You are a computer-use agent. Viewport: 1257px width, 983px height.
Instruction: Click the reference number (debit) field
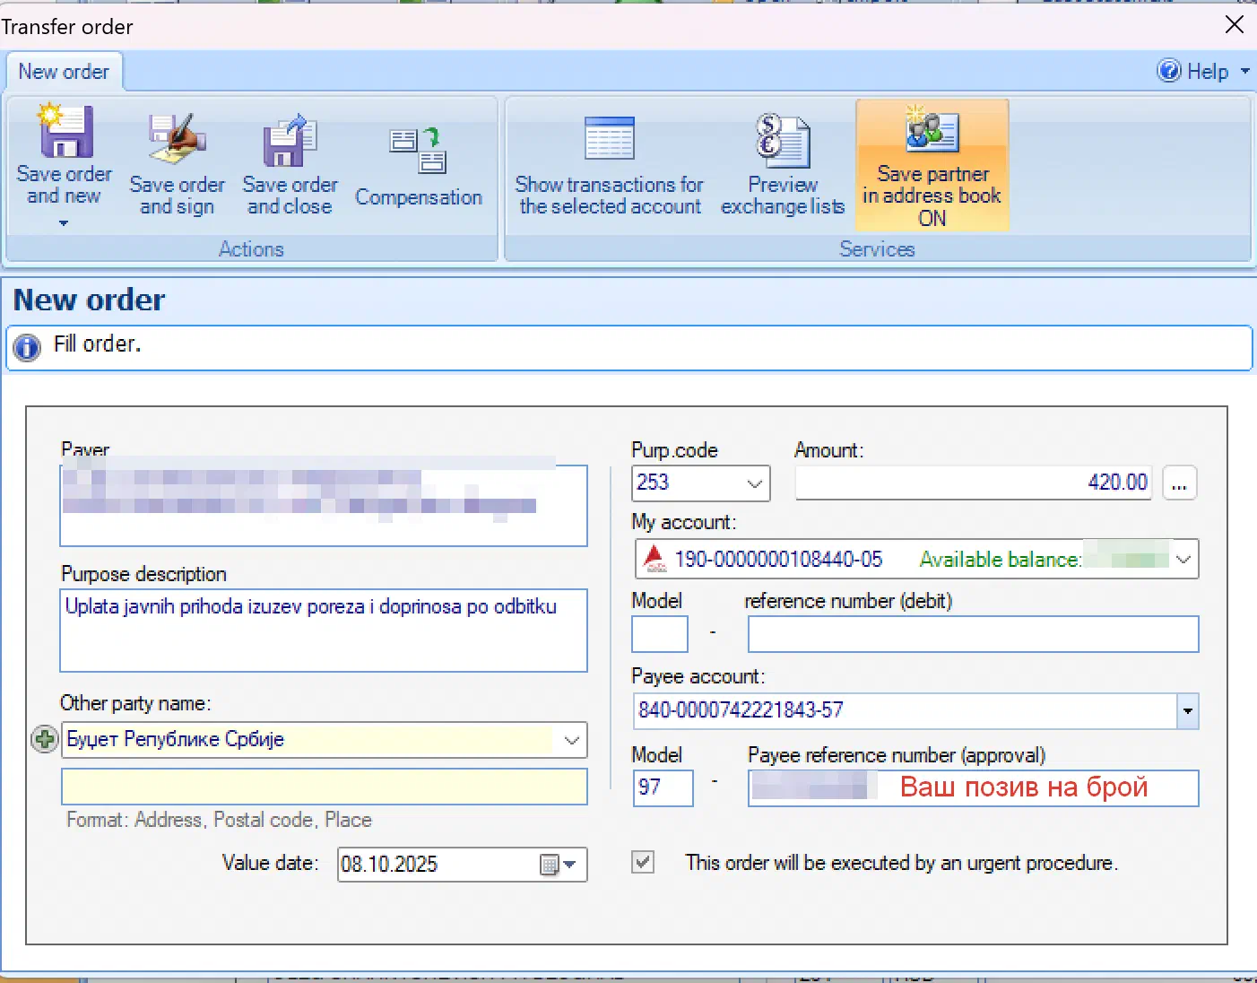click(973, 634)
